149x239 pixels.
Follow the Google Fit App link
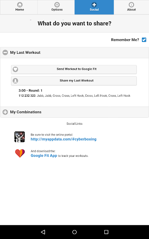point(44,156)
